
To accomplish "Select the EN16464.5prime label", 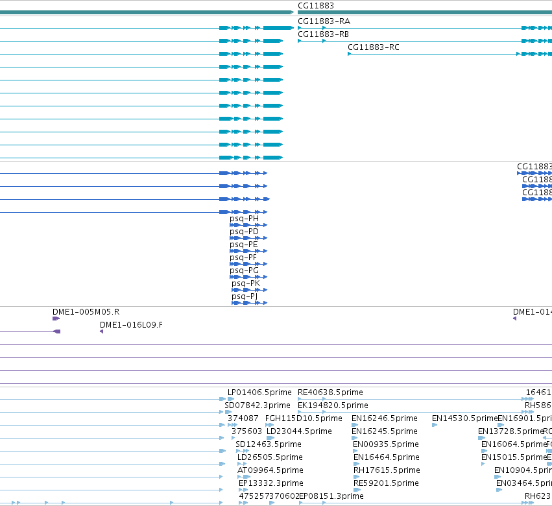I will 386,458.
